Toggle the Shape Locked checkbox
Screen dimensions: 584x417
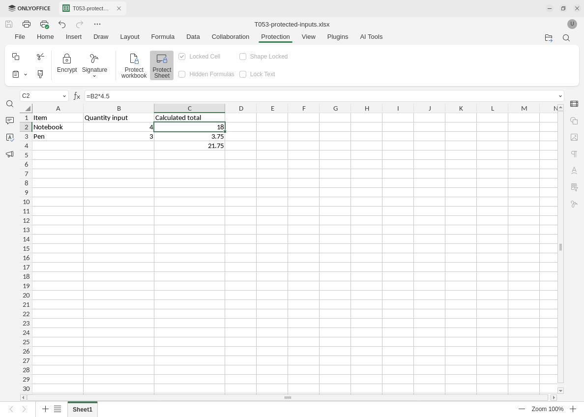coord(243,56)
